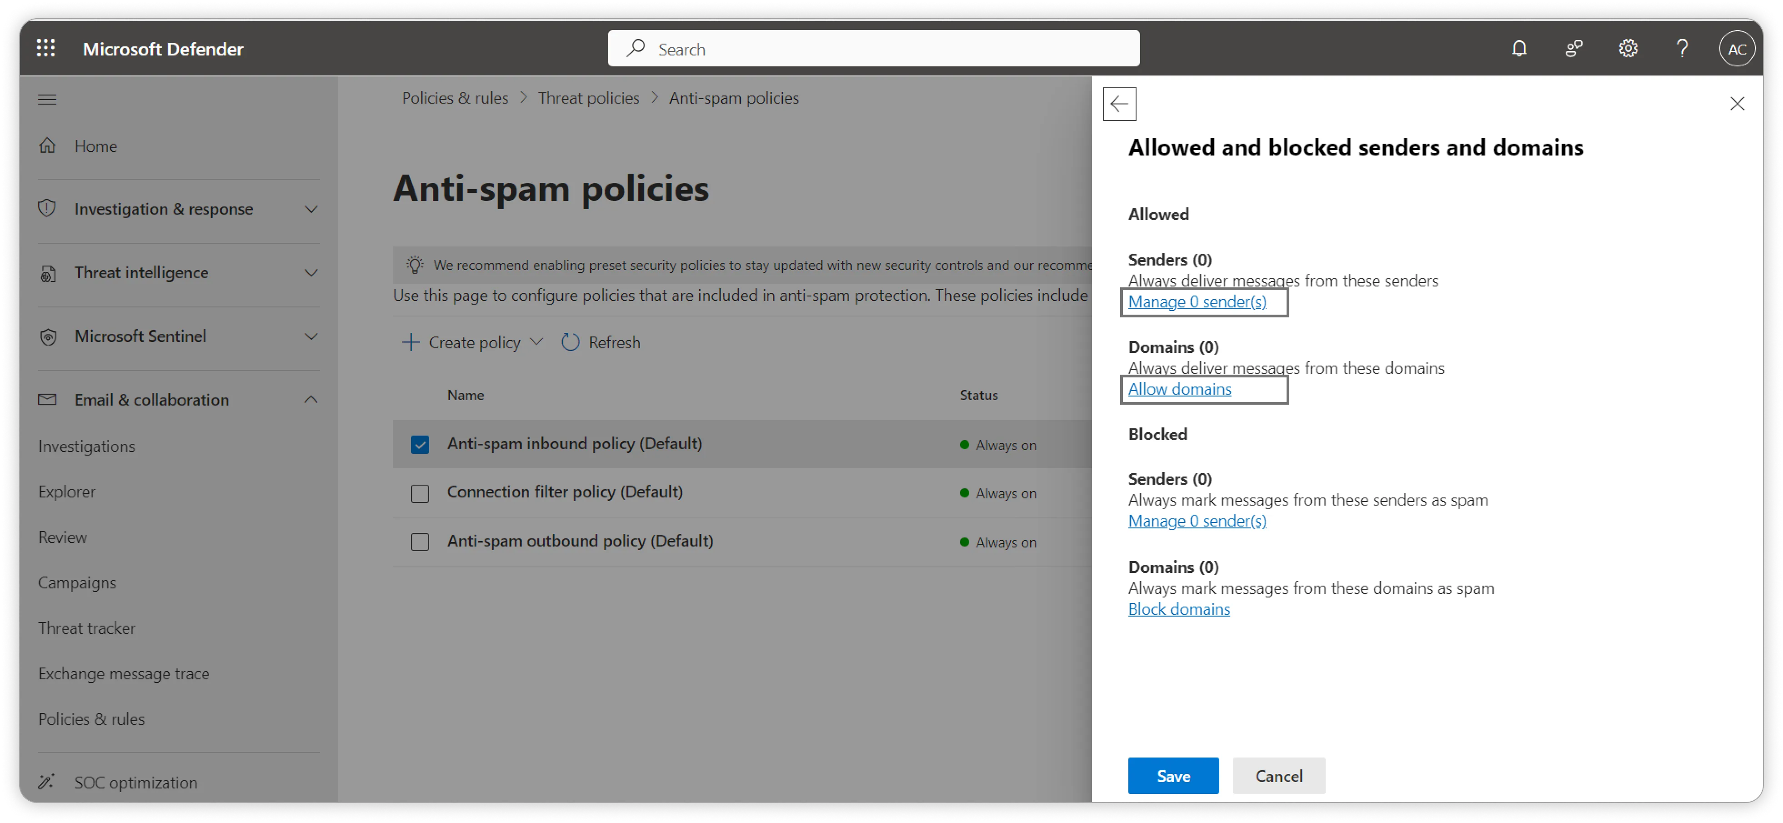Click the back arrow in flyout panel
Viewport: 1783px width, 823px height.
pos(1119,104)
